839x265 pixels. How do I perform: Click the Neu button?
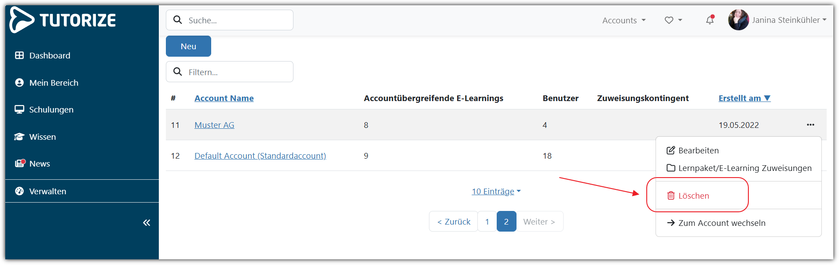[188, 47]
